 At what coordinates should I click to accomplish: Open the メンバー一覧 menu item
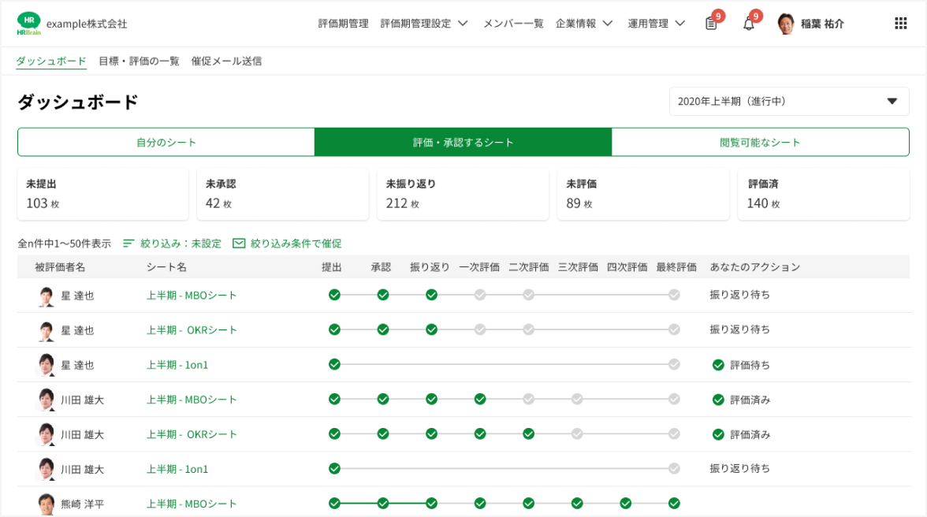pos(513,24)
